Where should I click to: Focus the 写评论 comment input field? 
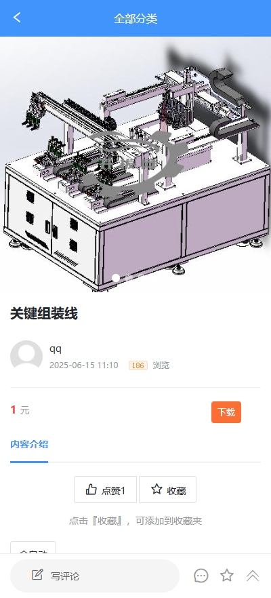95,576
